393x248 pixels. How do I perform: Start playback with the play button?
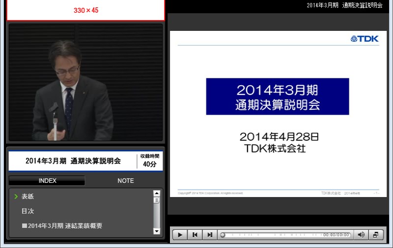[180, 235]
